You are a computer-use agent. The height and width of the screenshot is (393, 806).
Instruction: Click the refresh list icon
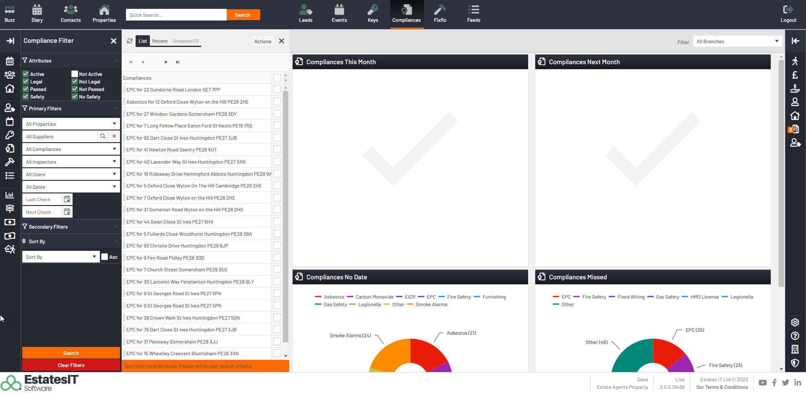pyautogui.click(x=130, y=41)
